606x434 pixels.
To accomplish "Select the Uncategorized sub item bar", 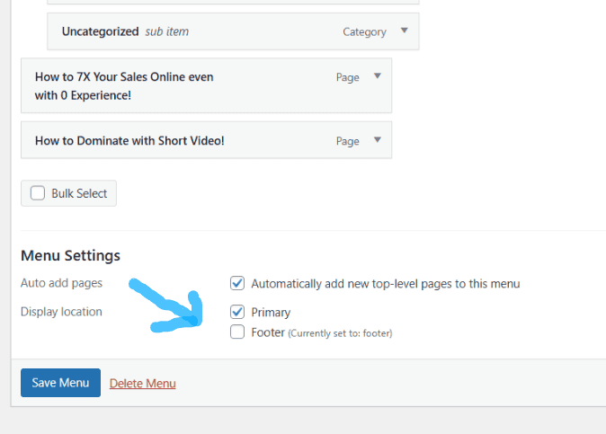I will coord(233,31).
